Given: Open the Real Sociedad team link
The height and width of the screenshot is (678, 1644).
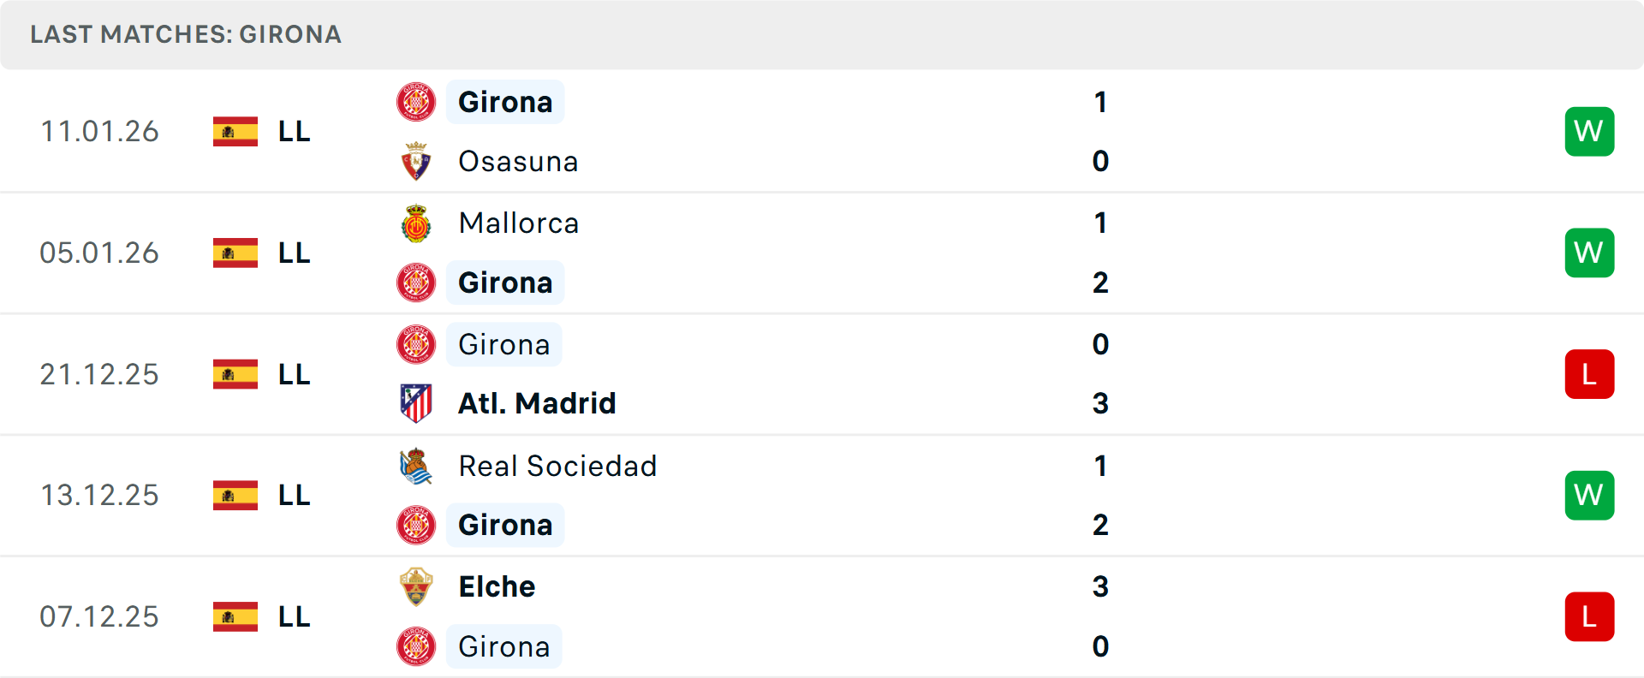Looking at the screenshot, I should (x=557, y=467).
